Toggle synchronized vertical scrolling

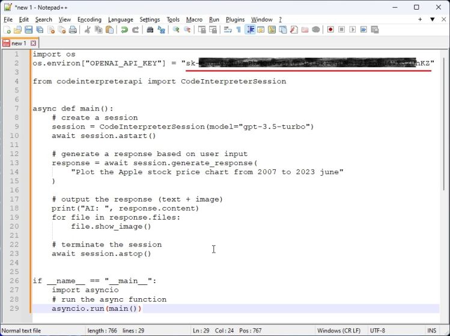click(202, 30)
